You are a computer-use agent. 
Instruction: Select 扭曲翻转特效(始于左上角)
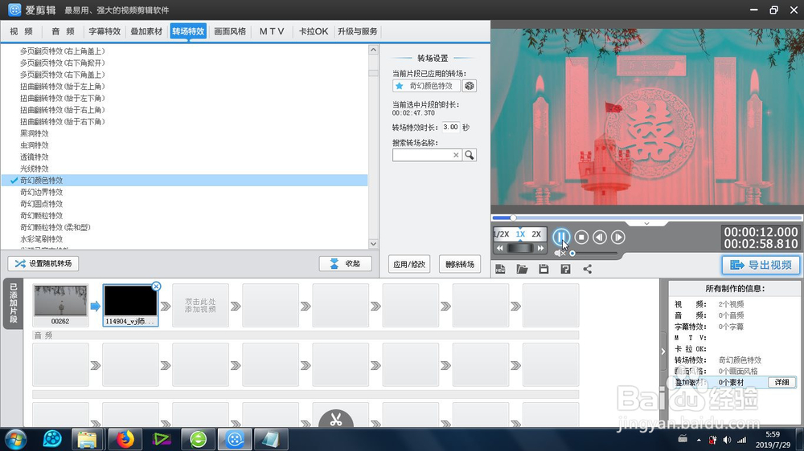[x=63, y=86]
